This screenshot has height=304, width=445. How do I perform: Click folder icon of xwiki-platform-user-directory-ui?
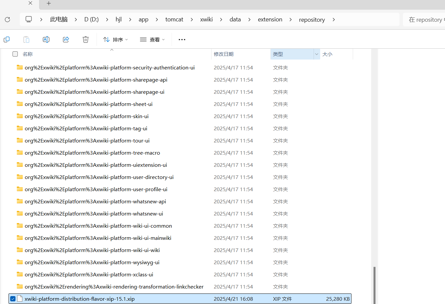20,177
